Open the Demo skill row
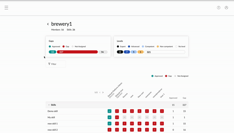This screenshot has width=234, height=133. (117, 111)
